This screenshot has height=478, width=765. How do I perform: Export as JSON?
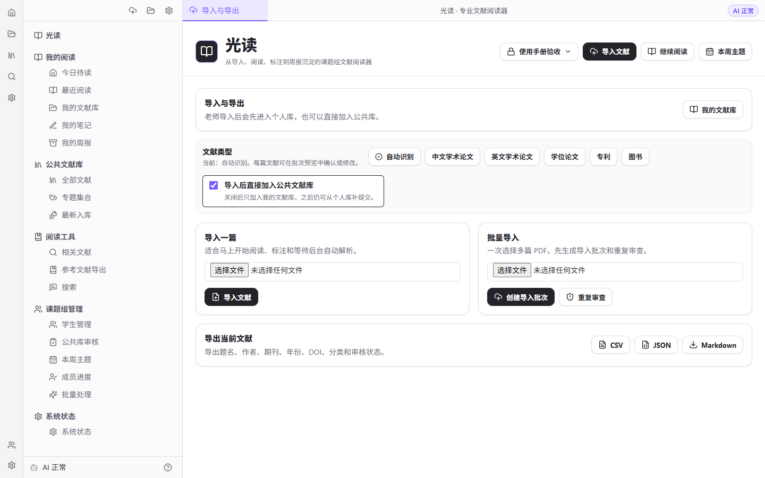tap(656, 345)
